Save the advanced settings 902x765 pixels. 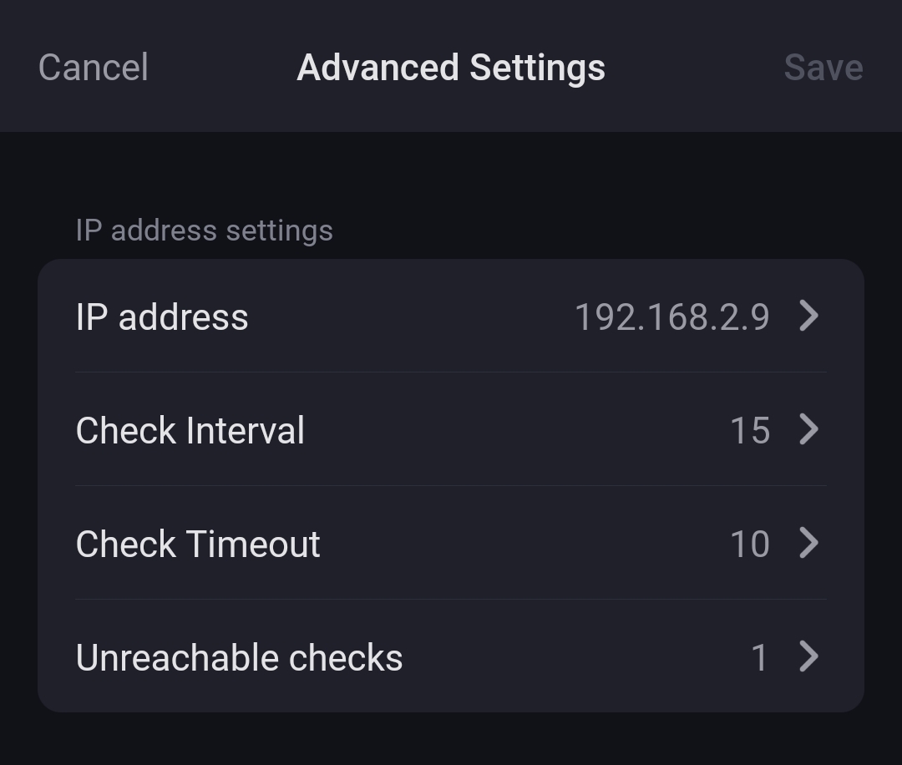pyautogui.click(x=823, y=68)
